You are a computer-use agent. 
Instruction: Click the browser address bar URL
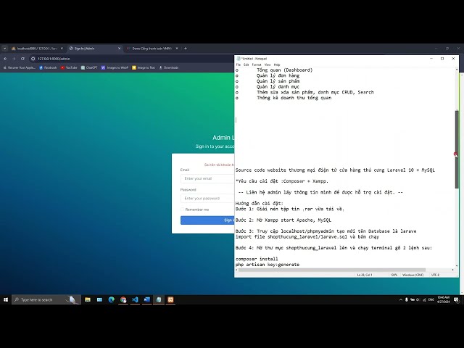click(54, 59)
